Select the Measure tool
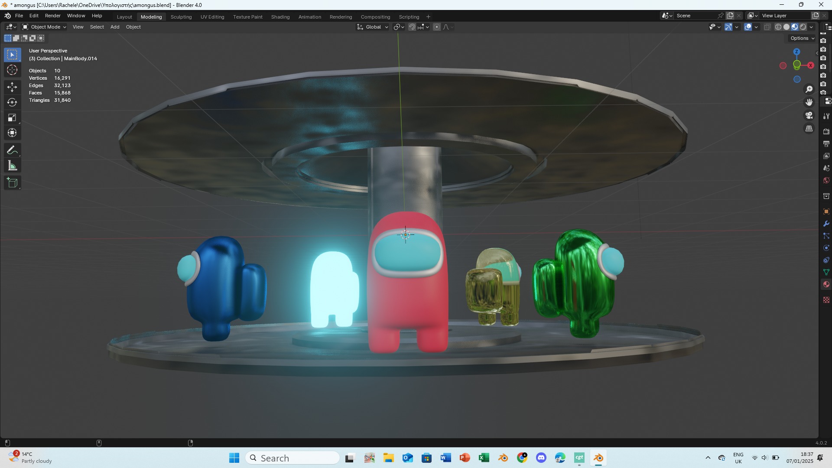Image resolution: width=832 pixels, height=468 pixels. 12,166
